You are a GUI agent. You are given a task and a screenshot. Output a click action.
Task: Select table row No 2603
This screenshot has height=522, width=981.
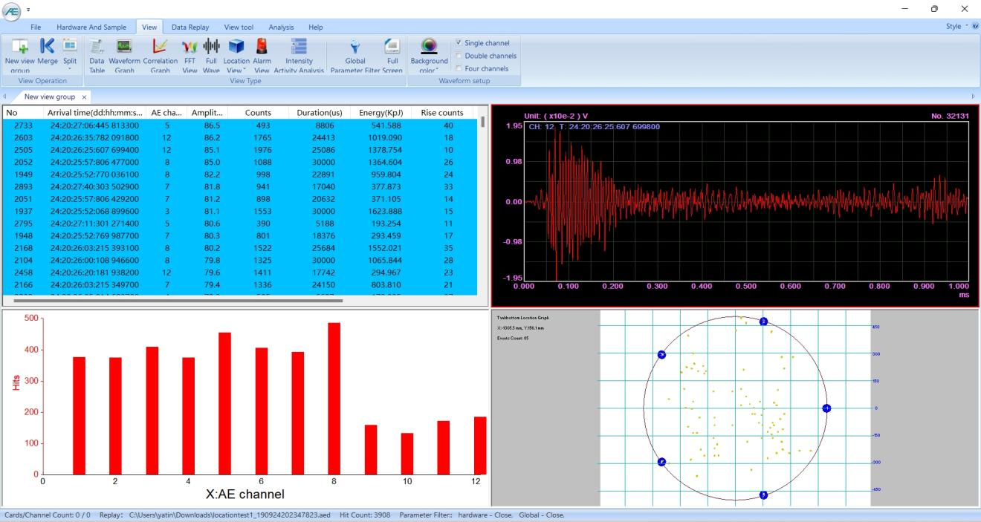click(241, 137)
